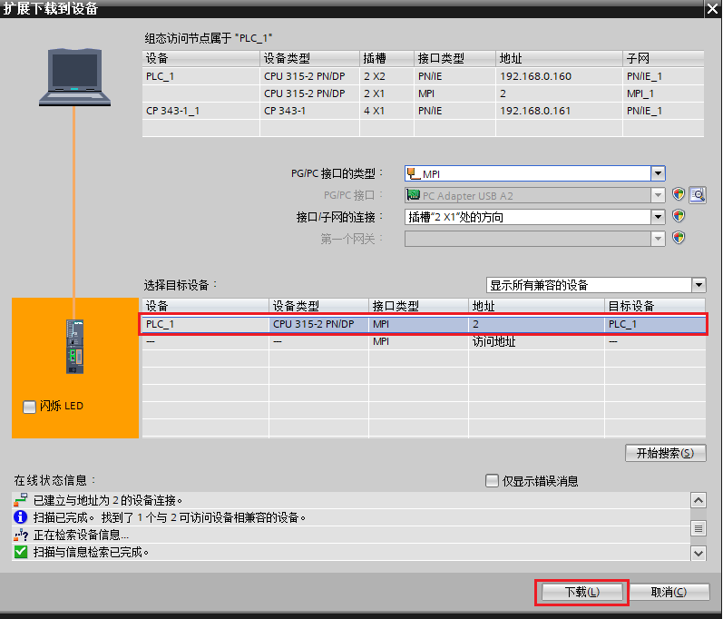The width and height of the screenshot is (723, 619).
Task: Click retrieving device info status icon
Action: click(21, 535)
